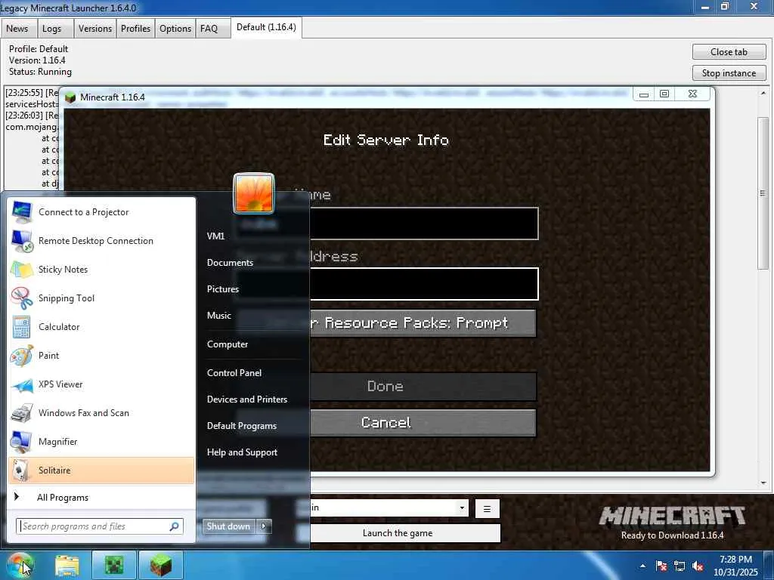Open XPS Viewer icon
The width and height of the screenshot is (774, 580).
point(22,384)
